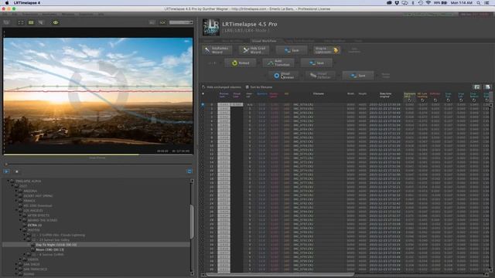Open Notification Center icon
The height and width of the screenshot is (278, 495).
(x=487, y=3)
